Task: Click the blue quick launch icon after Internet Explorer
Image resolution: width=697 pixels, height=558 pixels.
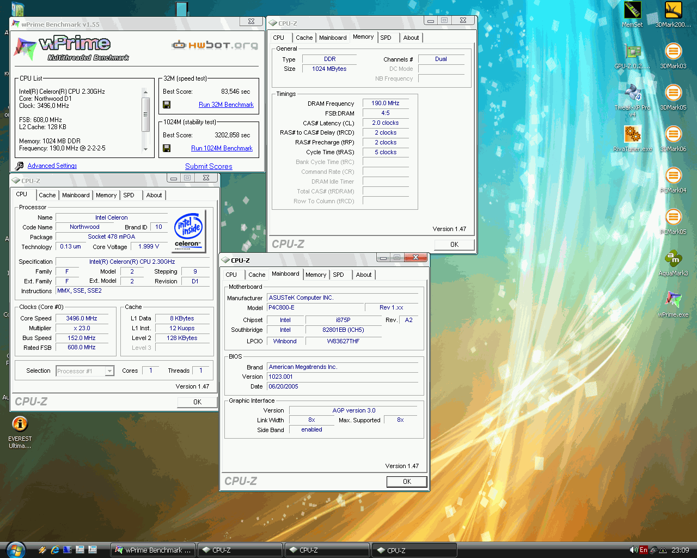Action: tap(68, 550)
